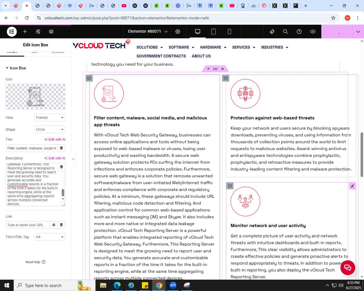Click into the Description text area
364x291 pixels.
tap(33, 185)
